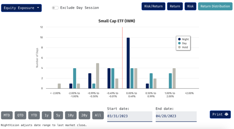This screenshot has width=234, height=129.
Task: Switch to the Return tab
Action: click(175, 6)
